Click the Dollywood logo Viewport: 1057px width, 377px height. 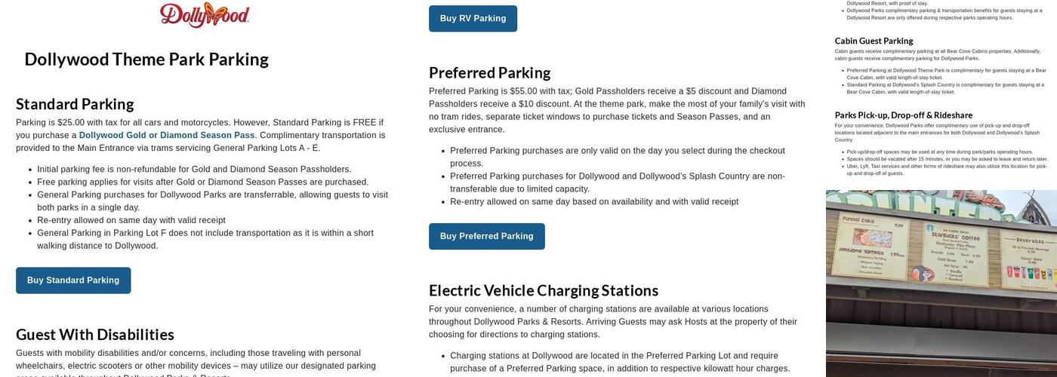click(205, 15)
